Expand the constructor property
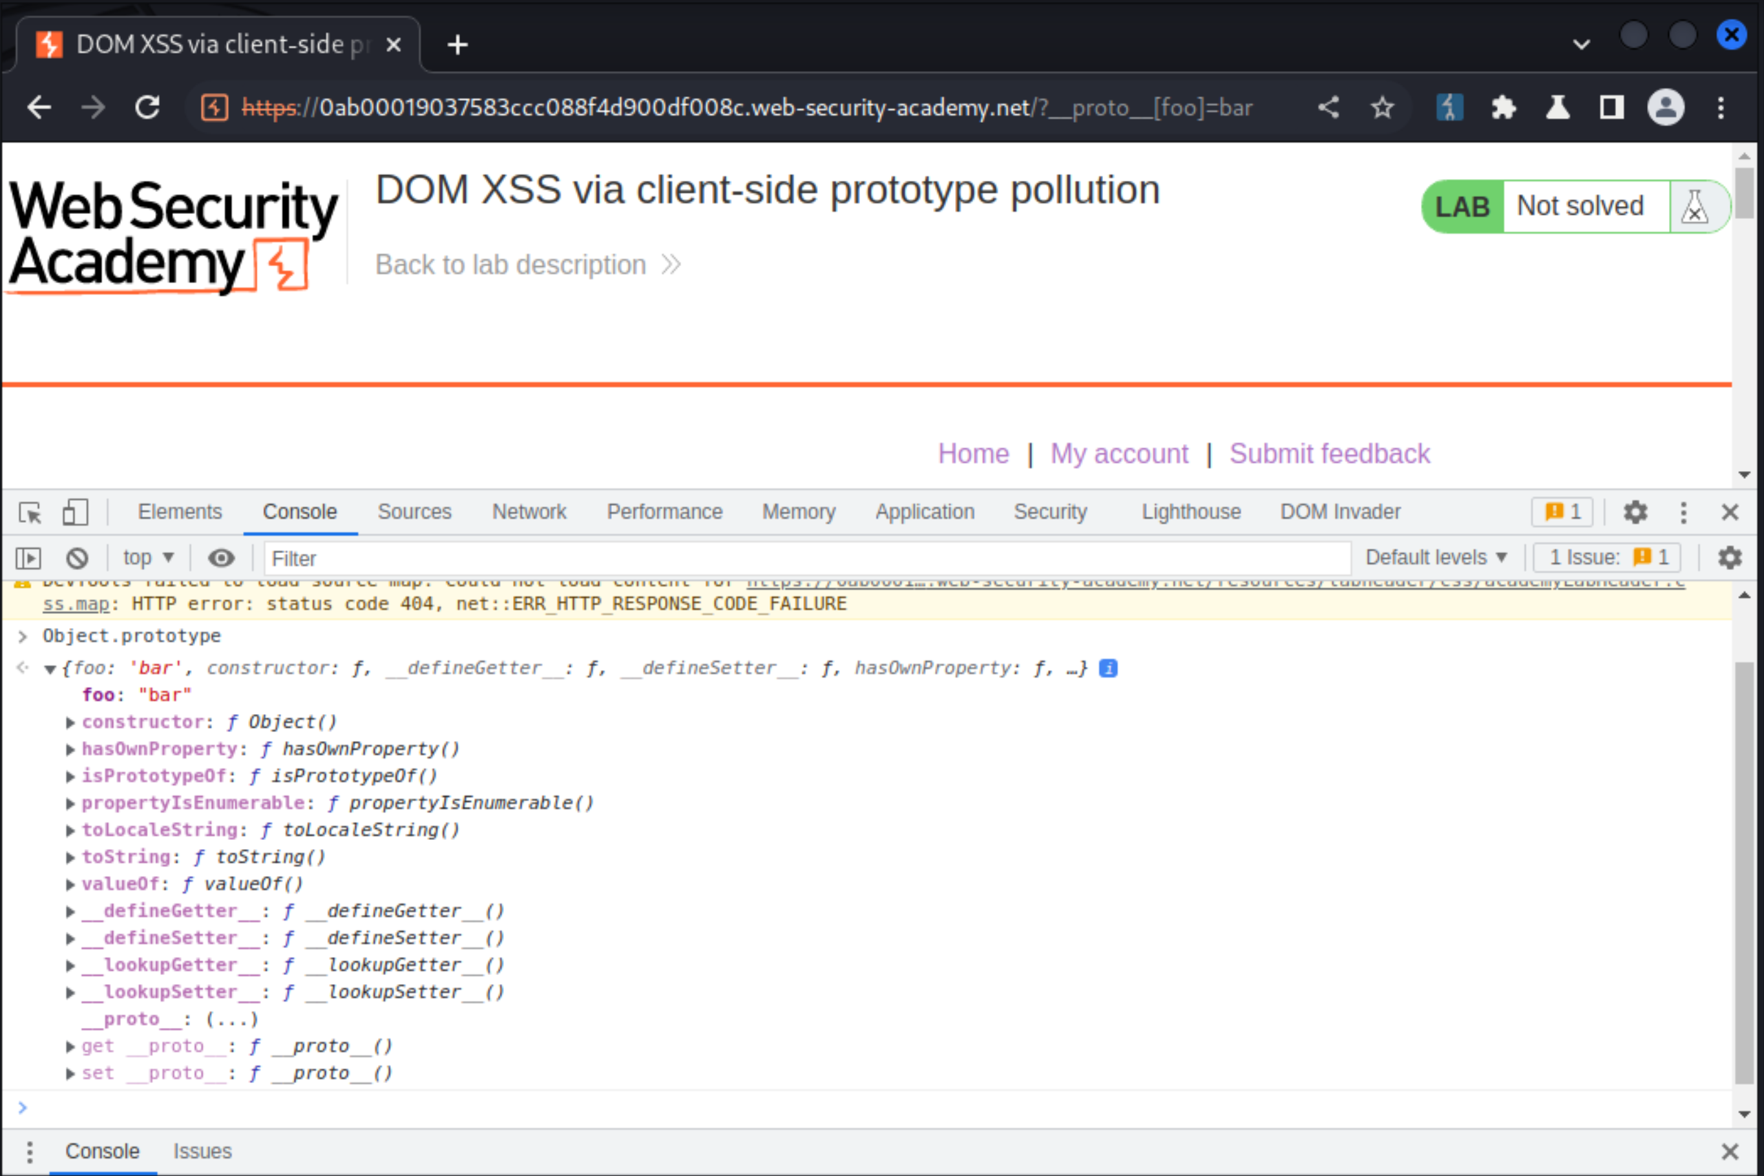1764x1176 pixels. (x=70, y=722)
